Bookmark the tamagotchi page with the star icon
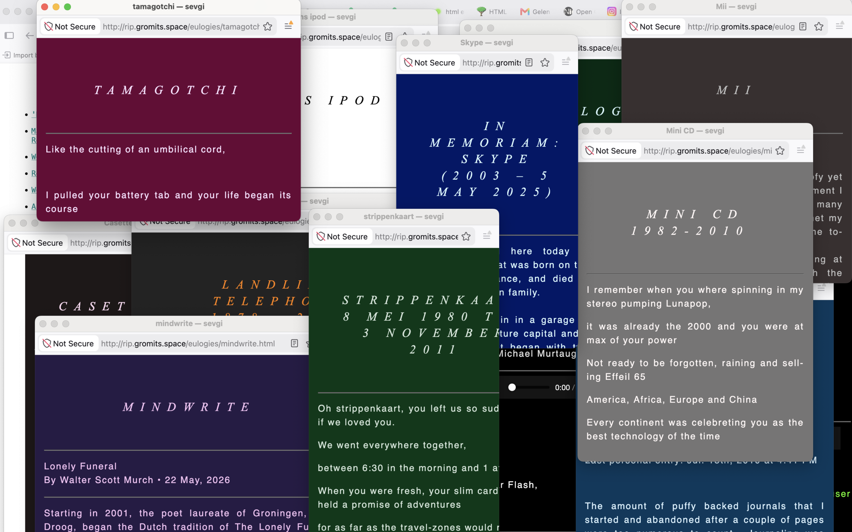852x532 pixels. coord(268,27)
